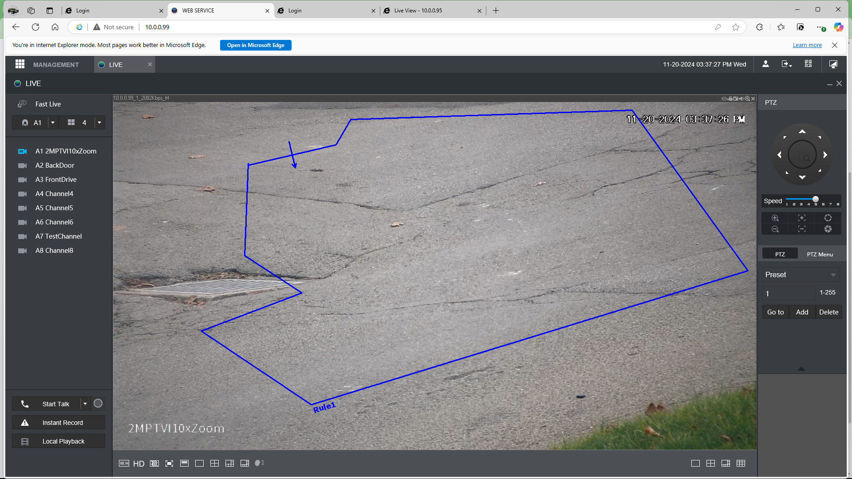The width and height of the screenshot is (852, 479).
Task: Click the Delete preset button
Action: point(828,312)
